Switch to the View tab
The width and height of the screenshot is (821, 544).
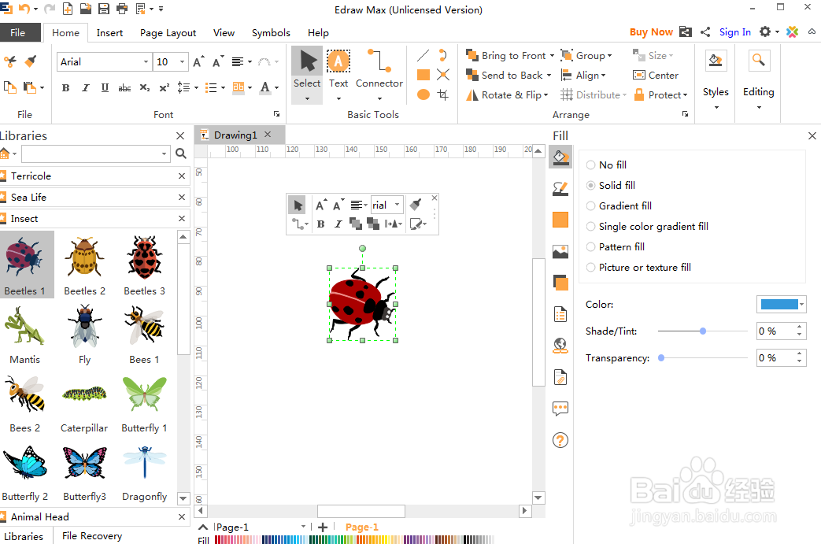click(224, 32)
